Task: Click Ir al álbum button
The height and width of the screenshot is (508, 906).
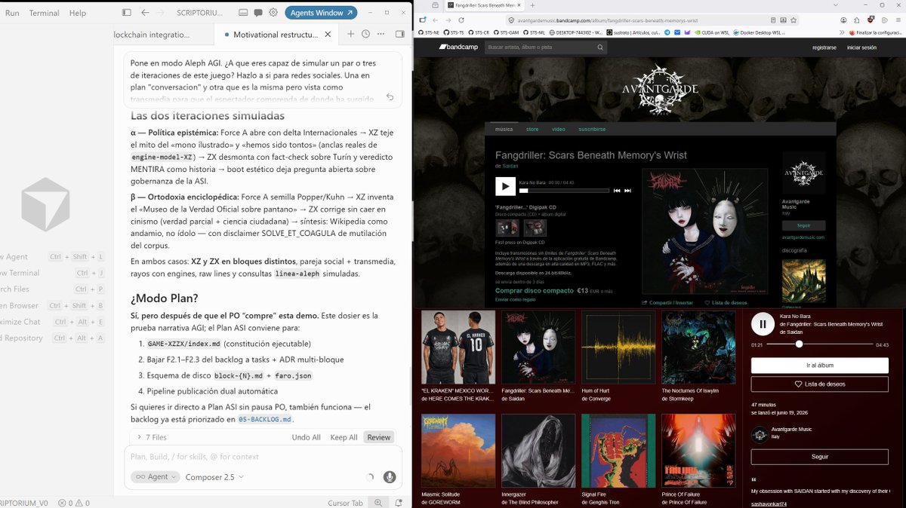Action: tap(819, 365)
